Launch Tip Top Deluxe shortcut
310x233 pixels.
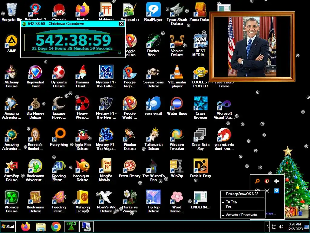(153, 201)
